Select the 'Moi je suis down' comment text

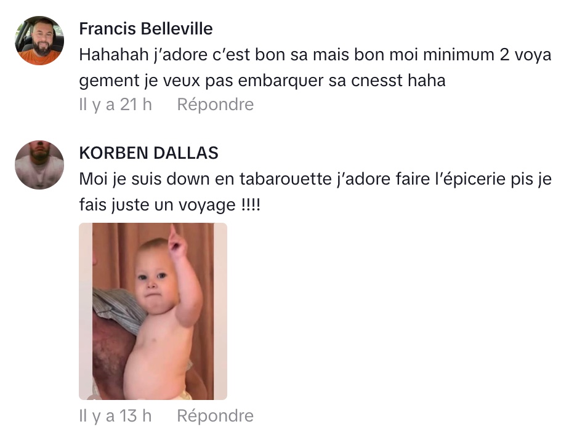[x=315, y=191]
